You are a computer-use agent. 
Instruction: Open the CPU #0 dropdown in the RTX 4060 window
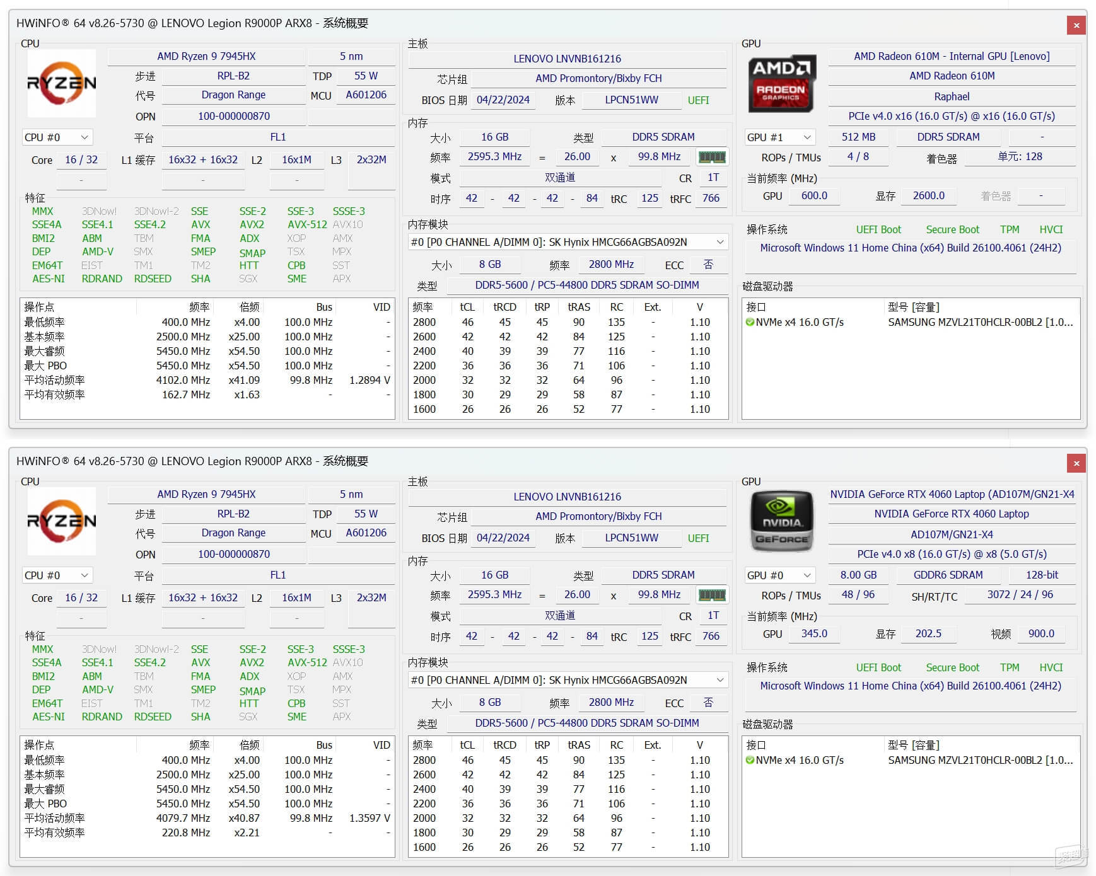[57, 575]
